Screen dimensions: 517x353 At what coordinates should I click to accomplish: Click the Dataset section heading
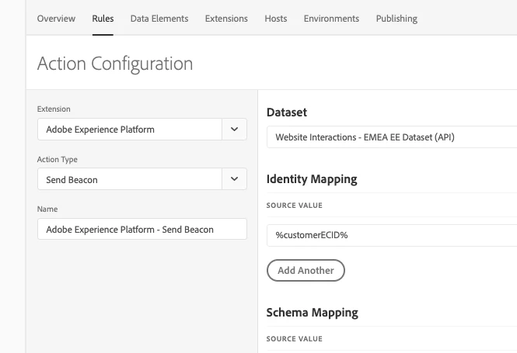[x=287, y=112]
